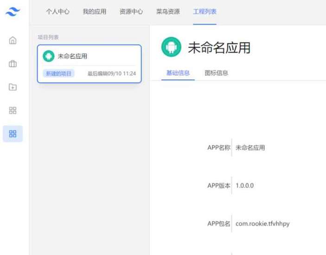This screenshot has width=326, height=255.
Task: Open the home icon in the sidebar
Action: [13, 40]
